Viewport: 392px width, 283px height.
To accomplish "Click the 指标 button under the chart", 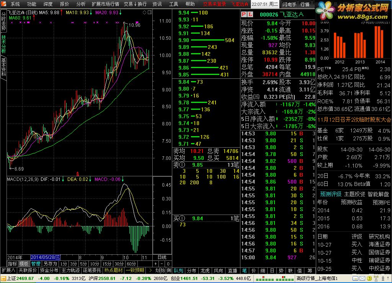I will [x=13, y=264].
